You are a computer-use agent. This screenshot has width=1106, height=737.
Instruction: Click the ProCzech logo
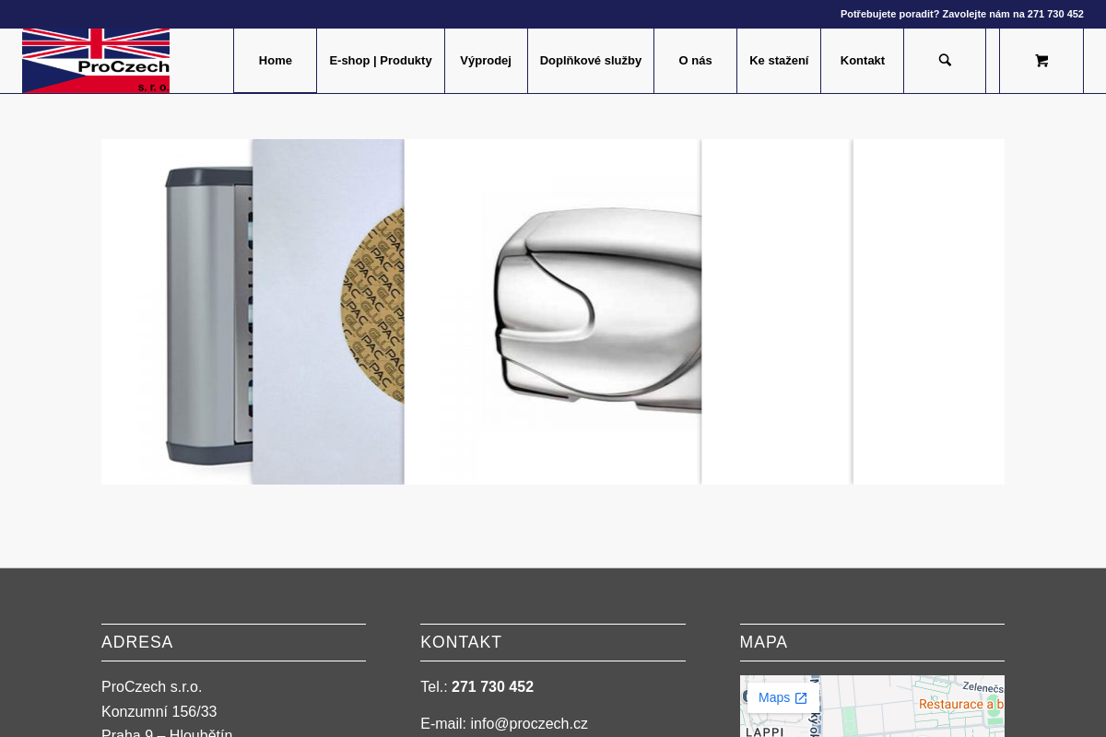pos(96,61)
